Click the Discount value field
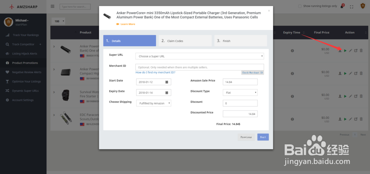Viewport: 370px width, 174px height. 240,103
